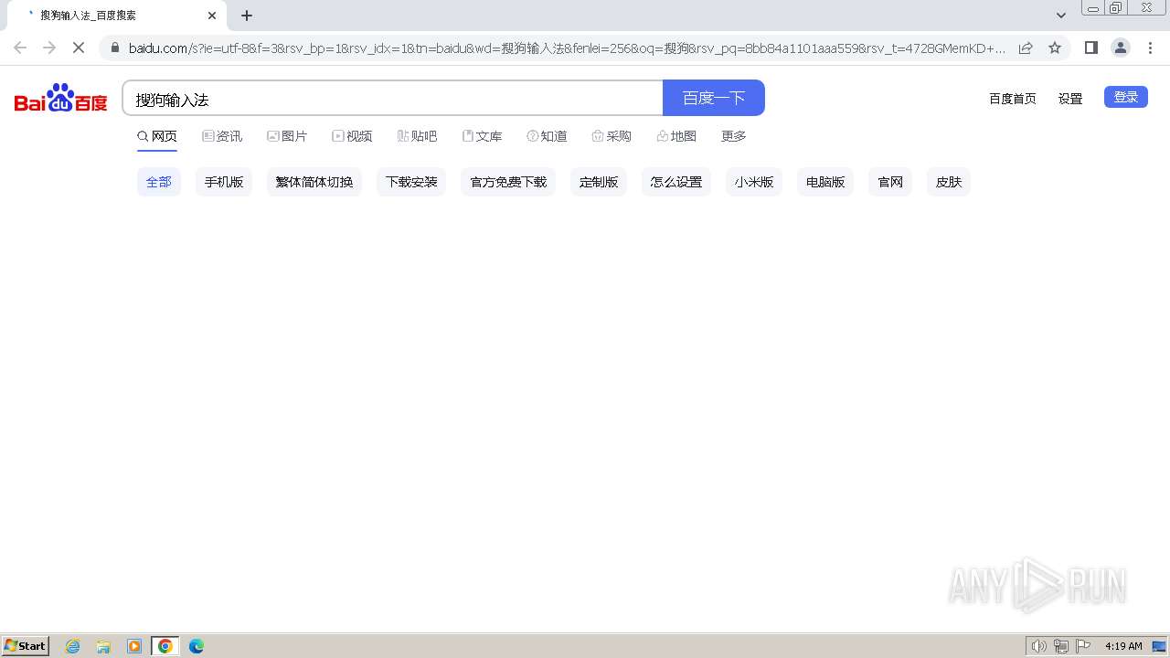Open 百度首页 link
The image size is (1170, 658).
pos(1012,99)
